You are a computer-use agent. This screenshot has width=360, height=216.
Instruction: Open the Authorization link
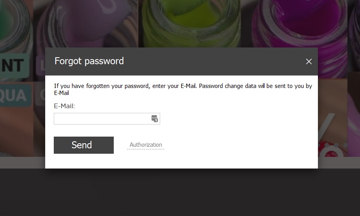click(x=146, y=145)
